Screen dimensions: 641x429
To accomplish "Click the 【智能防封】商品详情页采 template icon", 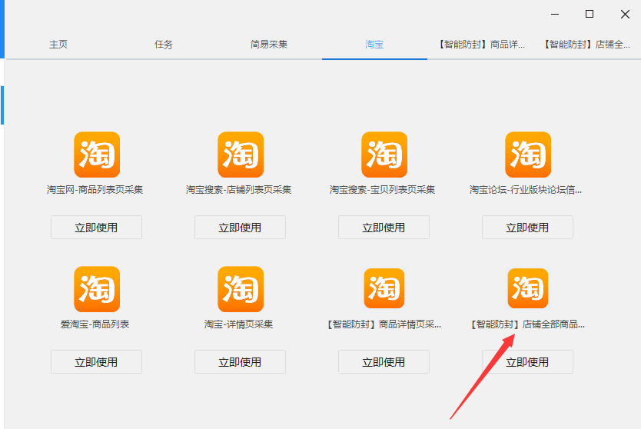I will 384,288.
